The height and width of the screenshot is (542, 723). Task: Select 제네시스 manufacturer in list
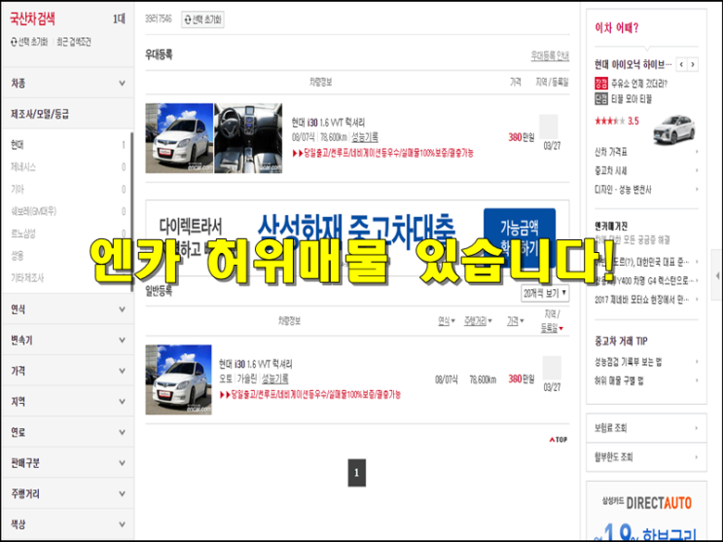[x=23, y=167]
